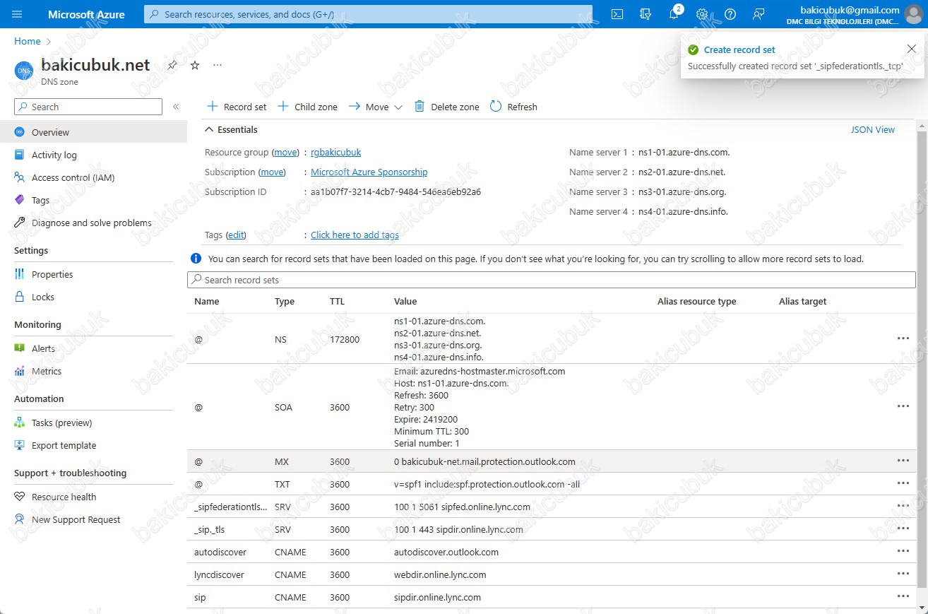Add a new Record set
928x614 pixels.
click(237, 107)
